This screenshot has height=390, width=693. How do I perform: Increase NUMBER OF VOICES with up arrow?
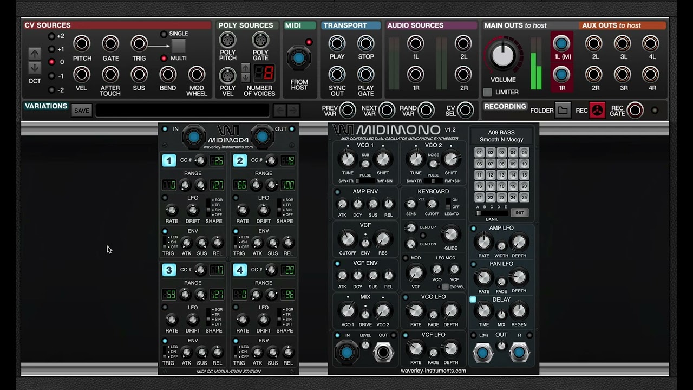coord(245,68)
